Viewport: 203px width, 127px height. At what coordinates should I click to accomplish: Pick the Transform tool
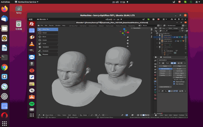48,47
